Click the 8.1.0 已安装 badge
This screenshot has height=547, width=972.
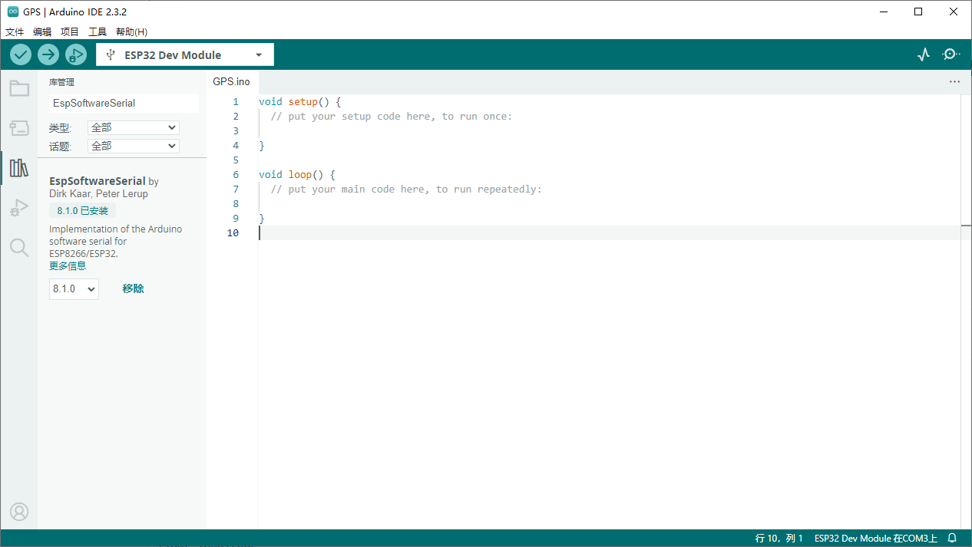pos(82,211)
